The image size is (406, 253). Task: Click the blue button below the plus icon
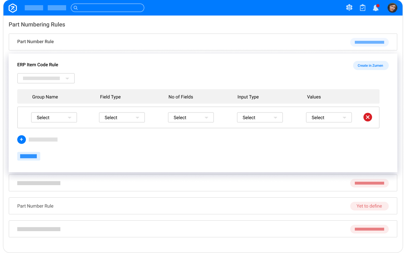point(29,156)
